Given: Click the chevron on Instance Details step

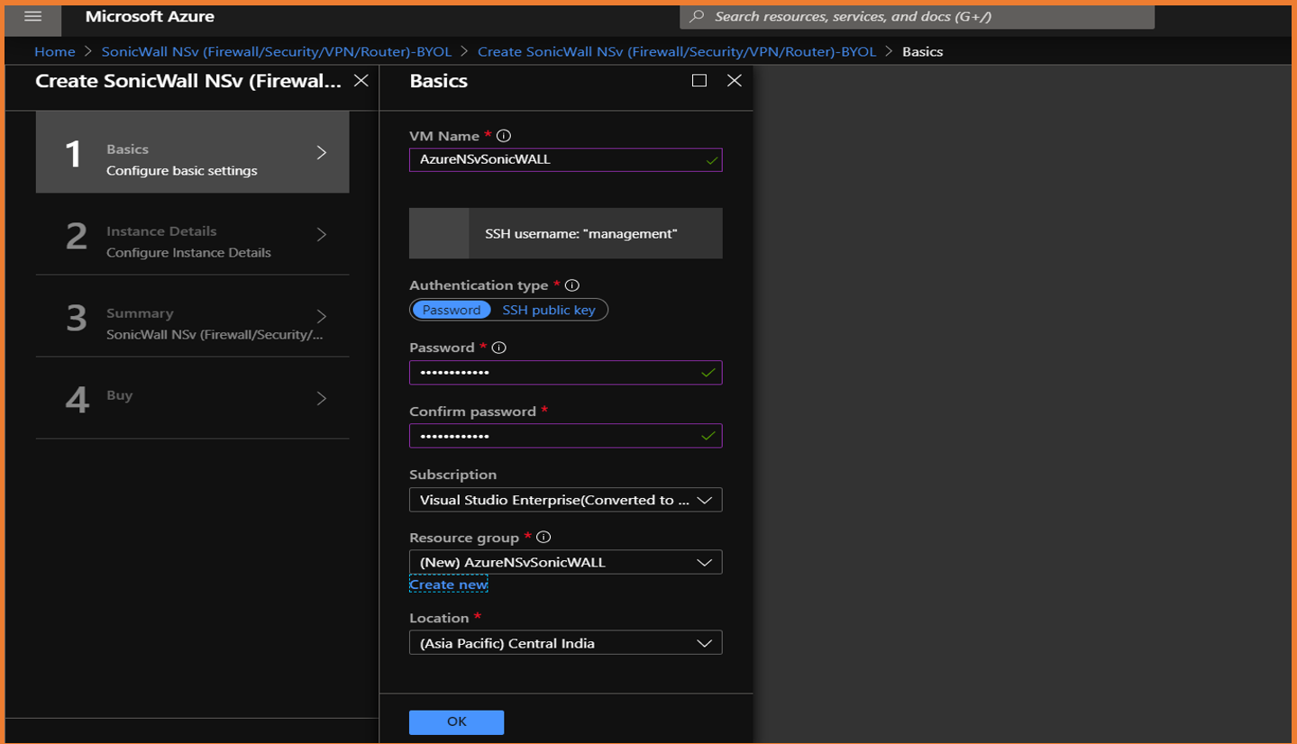Looking at the screenshot, I should point(322,234).
